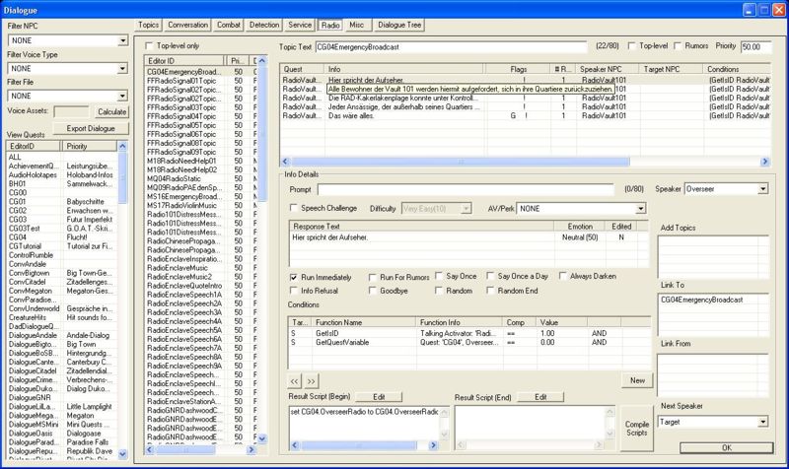Toggle the Top-level only checkbox

tap(149, 45)
